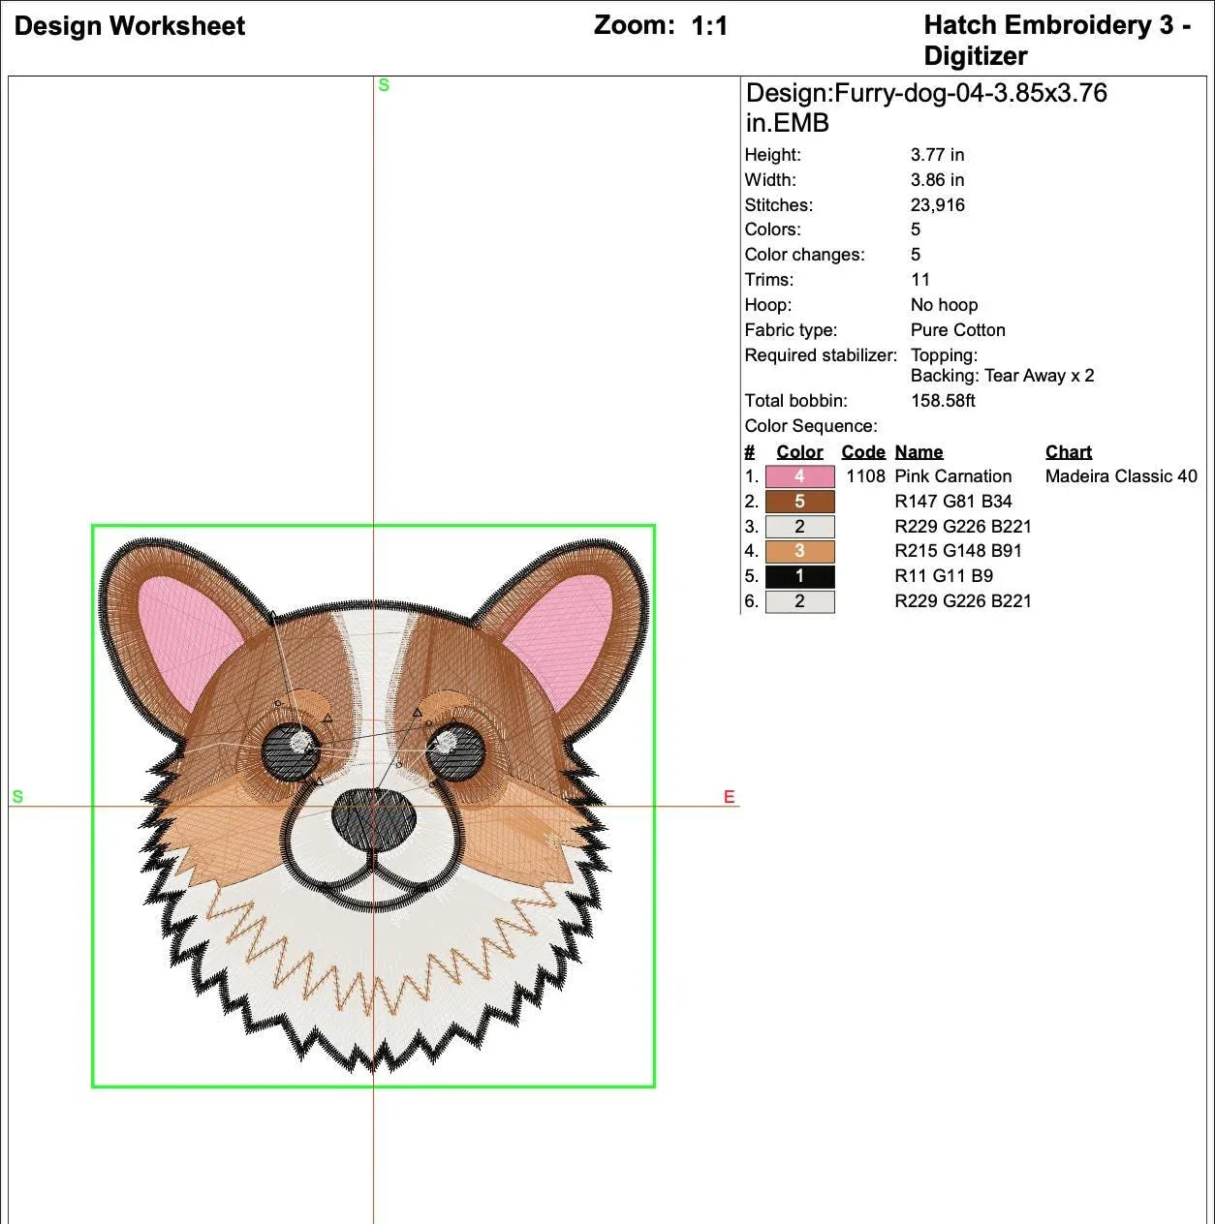Sort by the Name column header
Viewport: 1215px width, 1224px height.
click(x=919, y=452)
